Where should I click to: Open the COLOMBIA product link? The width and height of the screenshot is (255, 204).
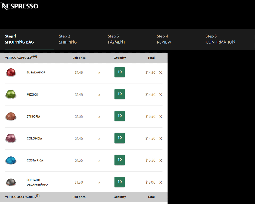tap(34, 138)
